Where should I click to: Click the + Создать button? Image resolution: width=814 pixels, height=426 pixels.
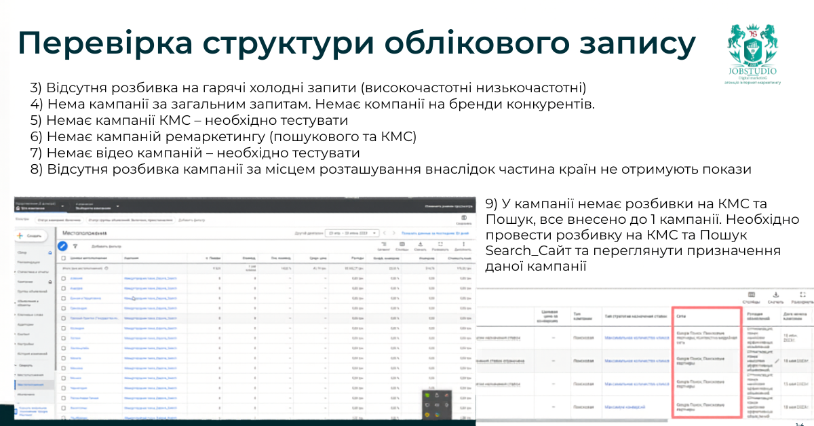[29, 235]
